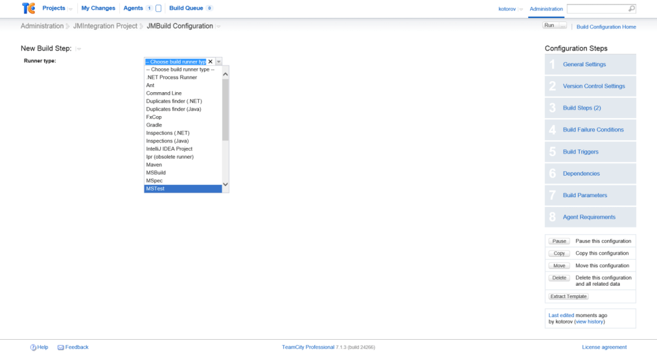
Task: Select Gradle runner type
Action: point(183,125)
